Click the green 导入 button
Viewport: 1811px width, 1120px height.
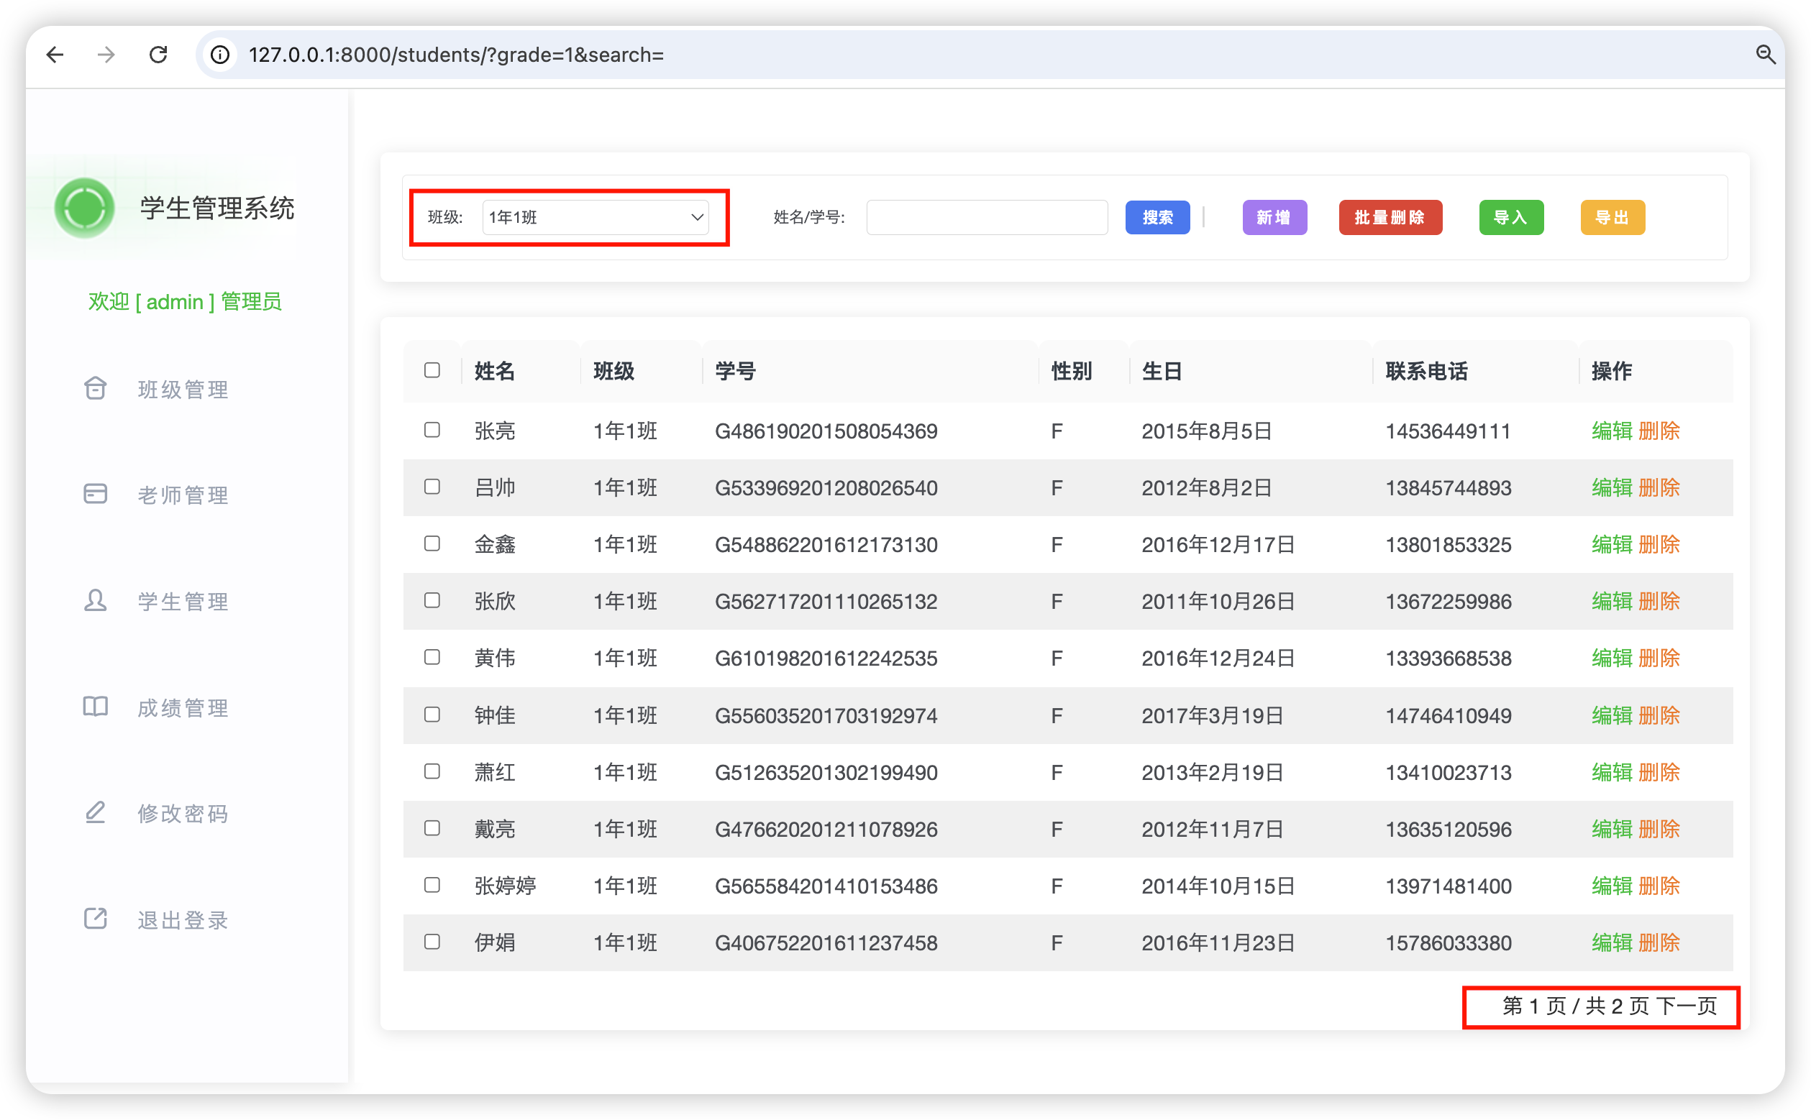pyautogui.click(x=1511, y=217)
